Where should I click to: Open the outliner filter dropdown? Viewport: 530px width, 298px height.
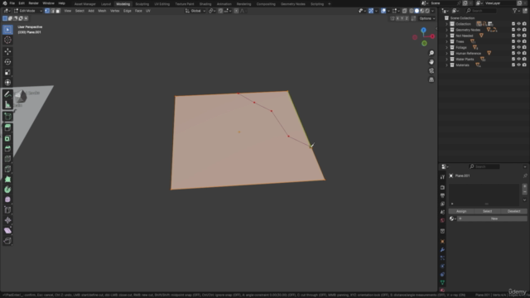click(516, 11)
